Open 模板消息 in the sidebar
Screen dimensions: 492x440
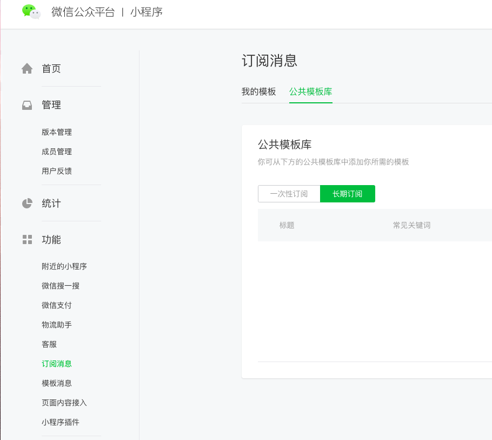pos(57,383)
